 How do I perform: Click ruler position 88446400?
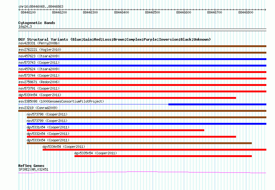(x=121, y=12)
